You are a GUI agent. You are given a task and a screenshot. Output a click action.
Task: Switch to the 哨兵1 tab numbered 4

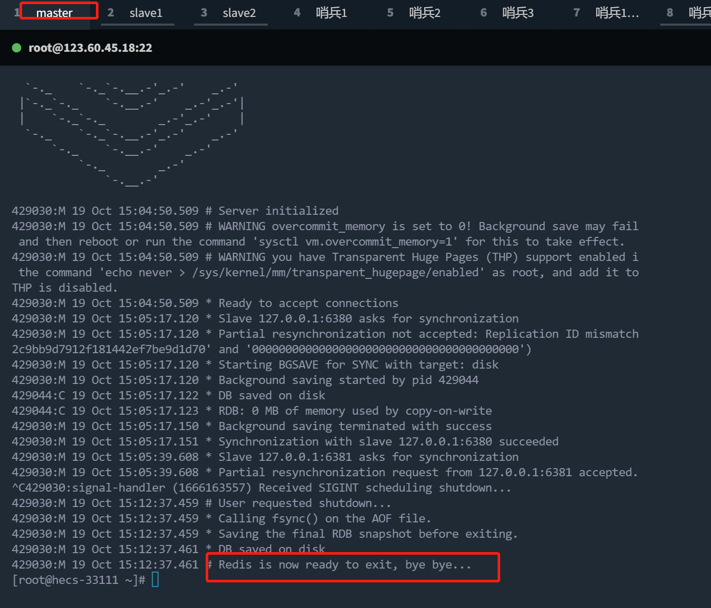tap(331, 13)
